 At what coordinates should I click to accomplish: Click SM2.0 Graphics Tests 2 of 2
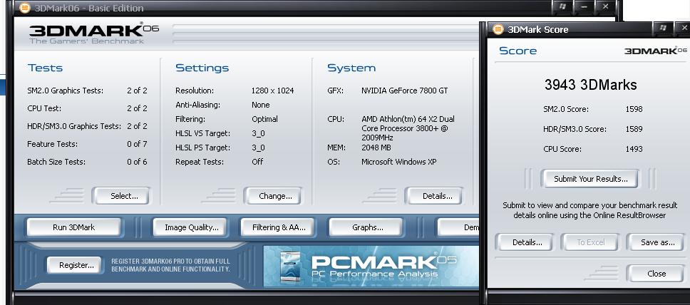click(137, 91)
